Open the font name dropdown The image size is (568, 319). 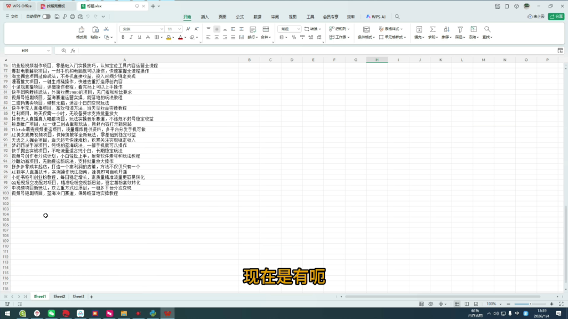161,29
